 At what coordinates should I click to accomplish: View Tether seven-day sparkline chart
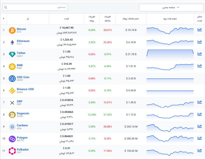tap(170, 54)
